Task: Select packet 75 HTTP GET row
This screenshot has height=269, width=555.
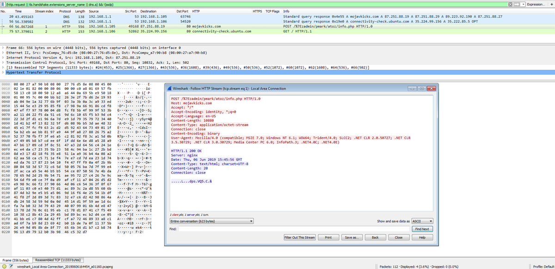Action: 277,32
